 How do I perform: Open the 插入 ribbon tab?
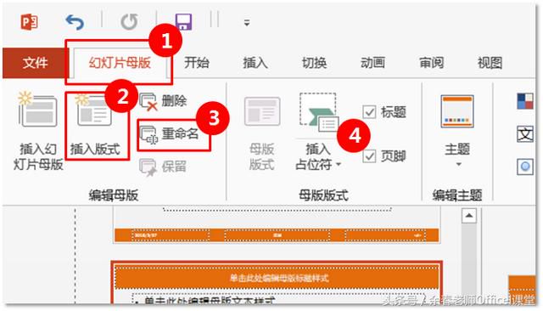pos(255,63)
